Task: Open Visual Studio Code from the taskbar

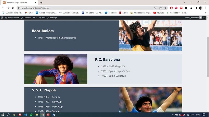Action: (x=25, y=115)
